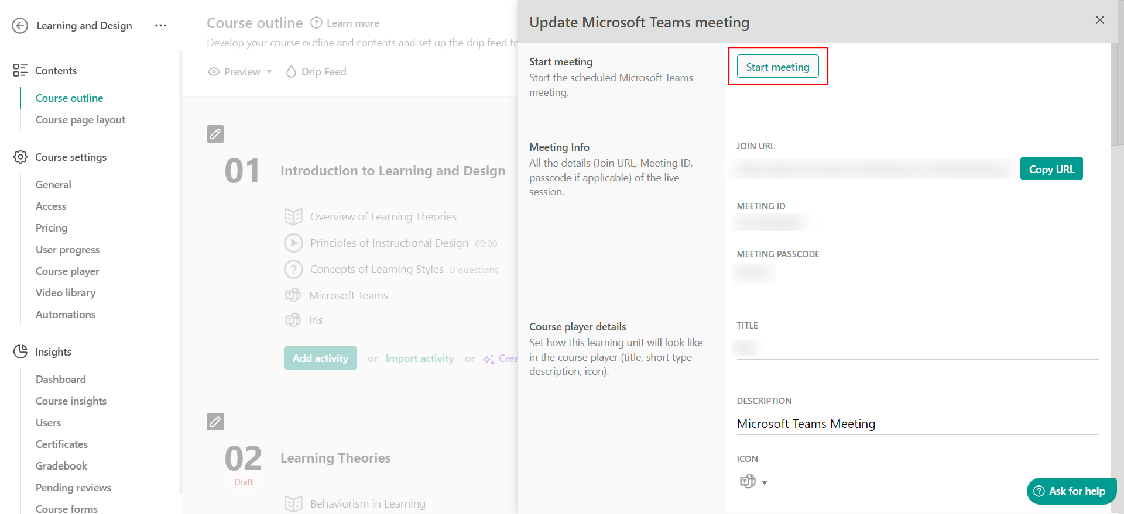The height and width of the screenshot is (514, 1124).
Task: Click the Microsoft Teams activity row
Action: (x=348, y=296)
